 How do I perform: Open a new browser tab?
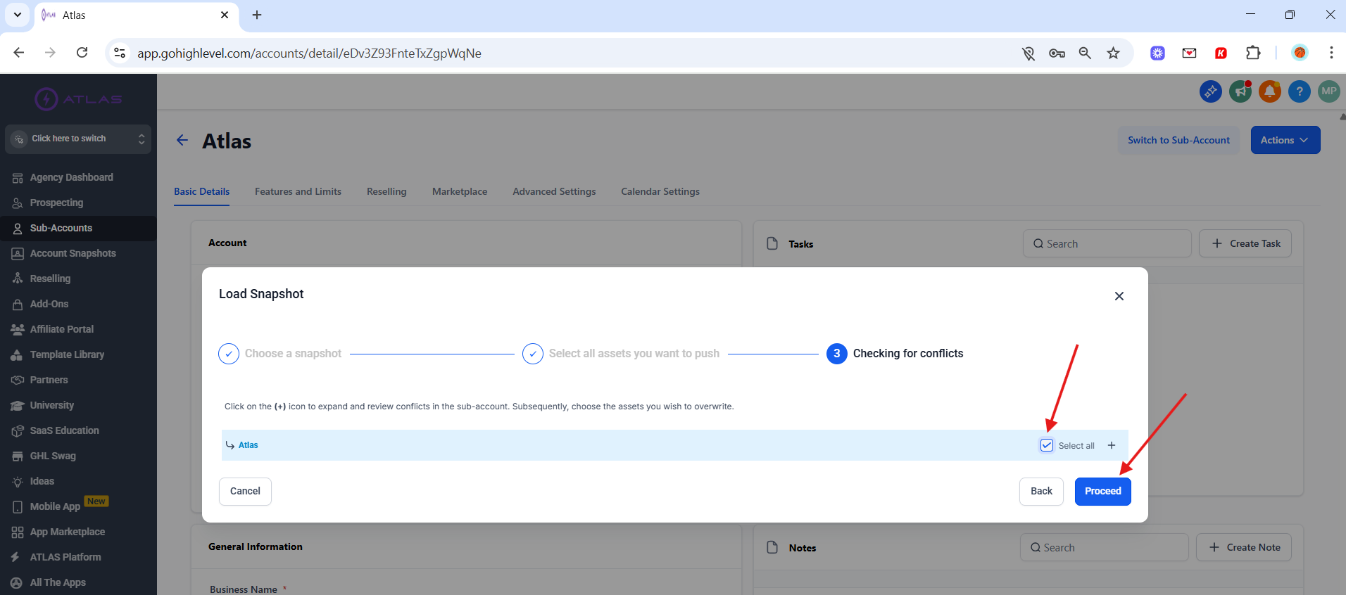coord(257,15)
